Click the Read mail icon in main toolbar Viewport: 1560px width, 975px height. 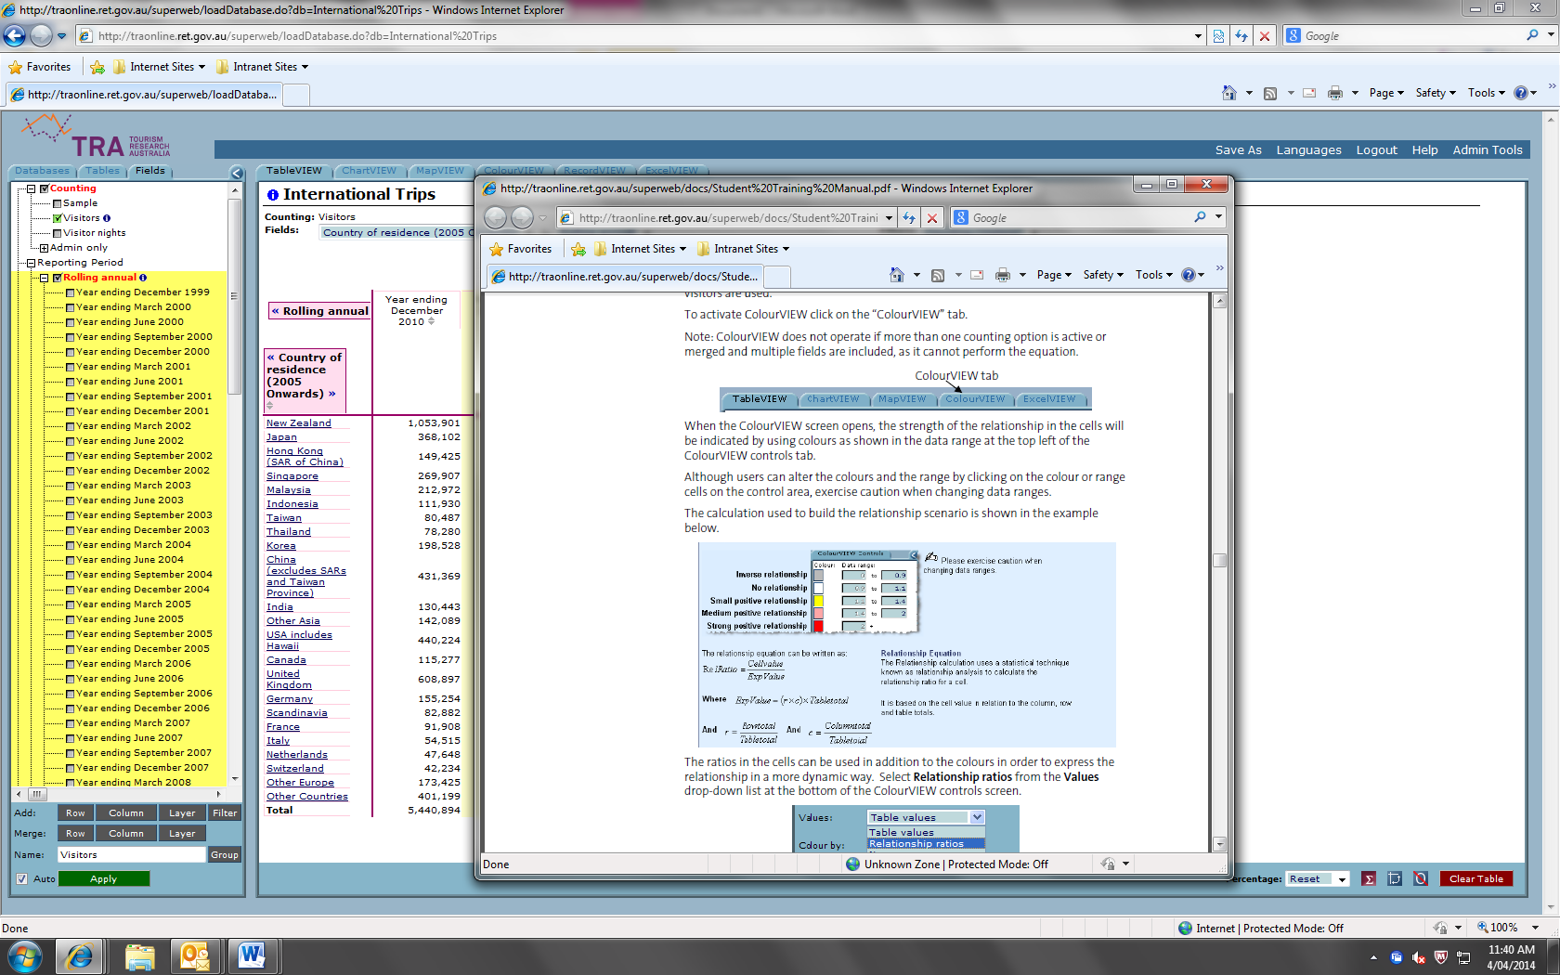coord(1309,93)
